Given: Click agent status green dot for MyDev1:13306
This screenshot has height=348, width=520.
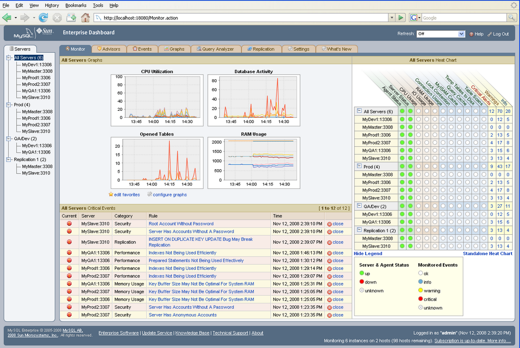Looking at the screenshot, I should (402, 119).
